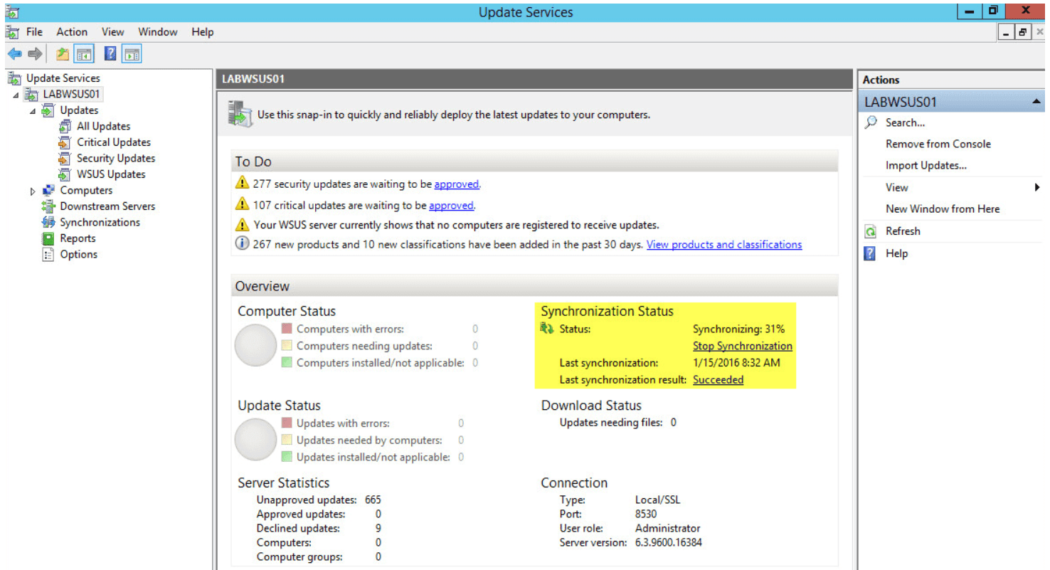Click the LABWSUS01 server icon in tree
Viewport: 1050px width, 570px height.
(x=31, y=94)
